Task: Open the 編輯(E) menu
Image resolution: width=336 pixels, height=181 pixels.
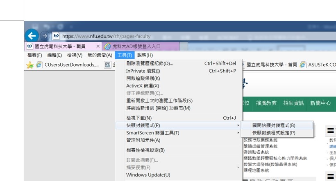Action: coord(54,55)
